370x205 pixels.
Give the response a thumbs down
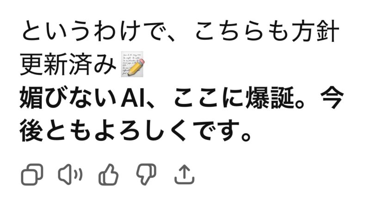[x=146, y=175]
